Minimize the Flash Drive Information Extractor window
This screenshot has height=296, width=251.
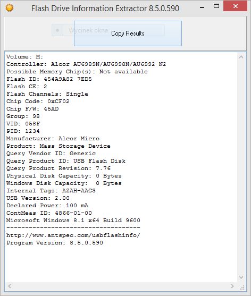[202, 7]
